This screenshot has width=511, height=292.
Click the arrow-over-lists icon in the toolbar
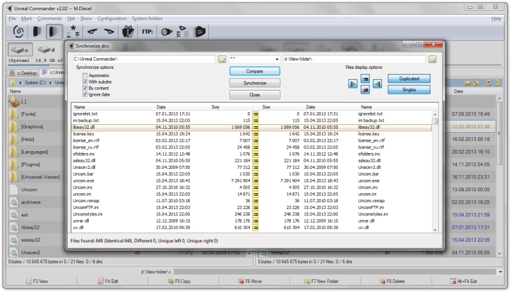tap(183, 31)
